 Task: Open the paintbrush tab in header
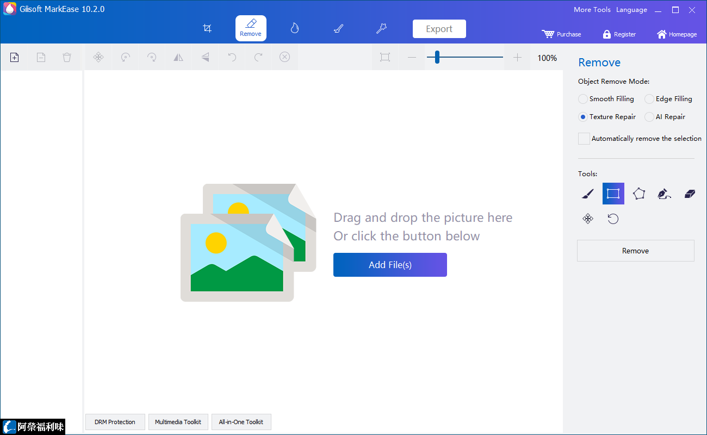click(x=338, y=28)
